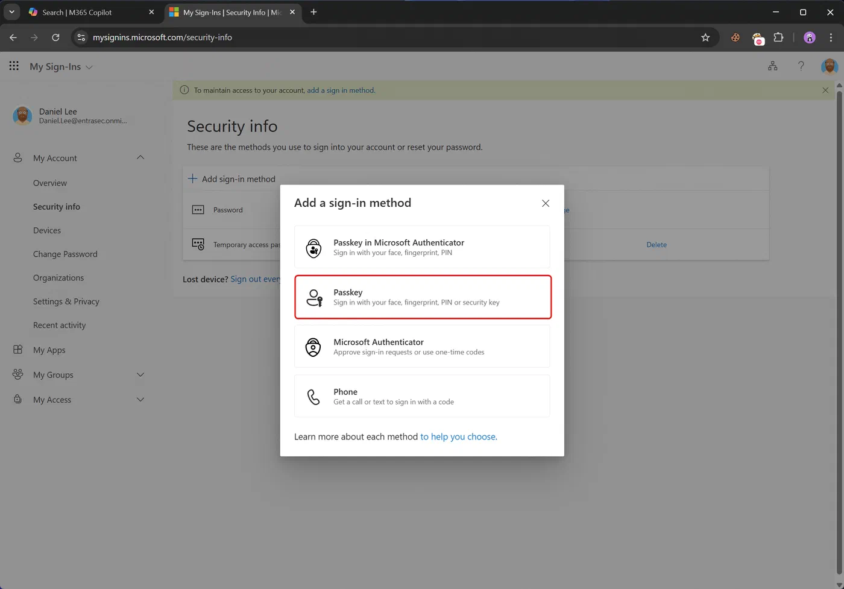The image size is (844, 589).
Task: Reload the page
Action: 55,37
